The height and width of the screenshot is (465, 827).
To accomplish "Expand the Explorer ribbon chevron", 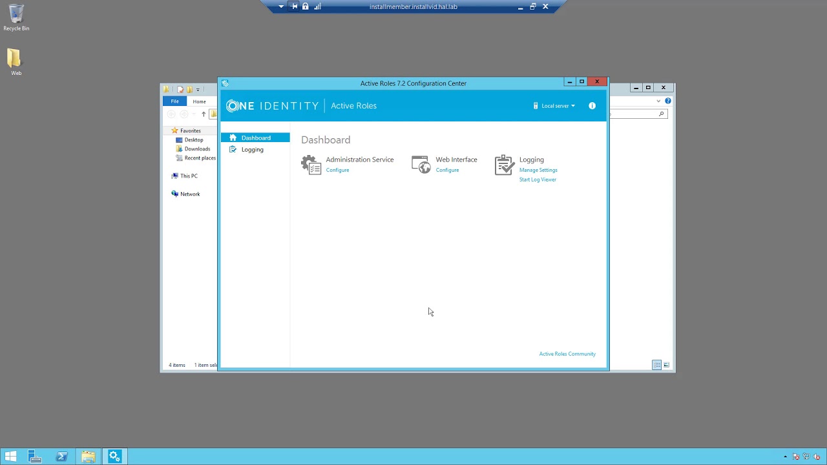I will [658, 101].
